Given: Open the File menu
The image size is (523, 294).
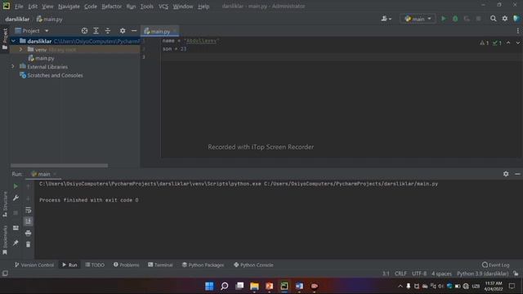Looking at the screenshot, I should 19,6.
